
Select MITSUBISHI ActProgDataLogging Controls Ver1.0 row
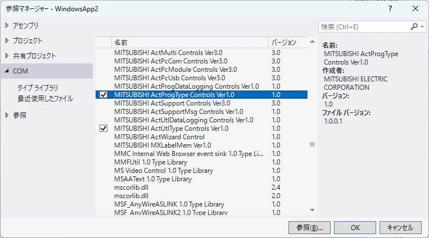(x=202, y=86)
